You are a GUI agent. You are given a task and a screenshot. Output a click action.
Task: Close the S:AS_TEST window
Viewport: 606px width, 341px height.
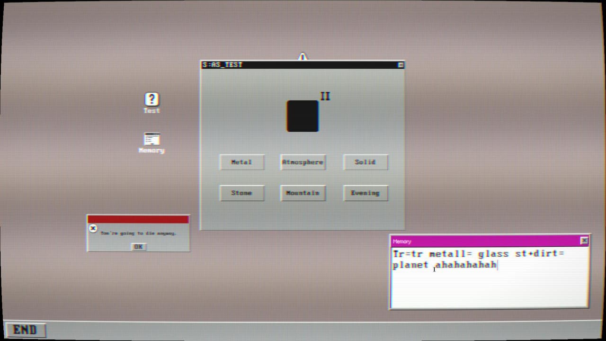(x=401, y=65)
